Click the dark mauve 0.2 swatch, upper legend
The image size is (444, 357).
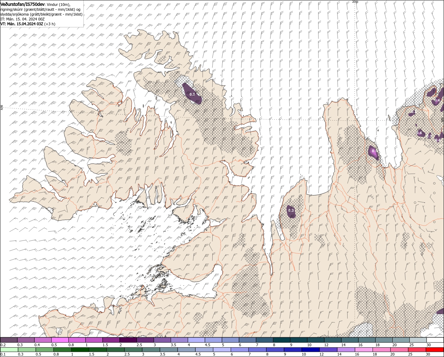(x=9, y=340)
